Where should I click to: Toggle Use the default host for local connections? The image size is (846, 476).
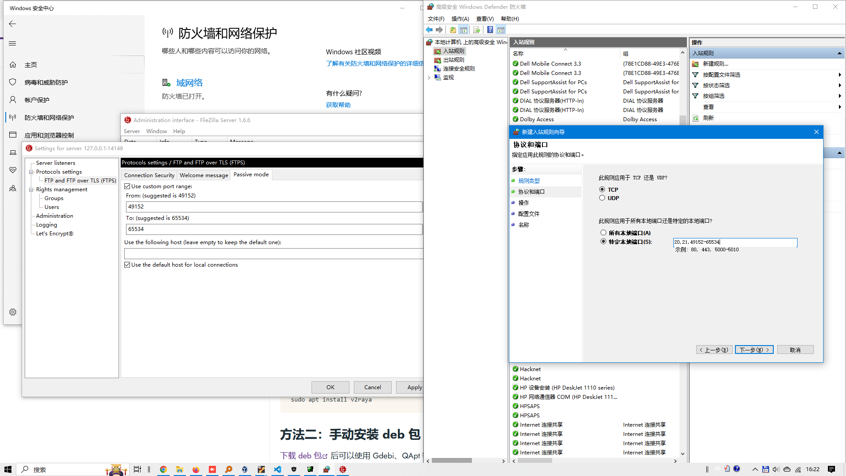[x=127, y=265]
